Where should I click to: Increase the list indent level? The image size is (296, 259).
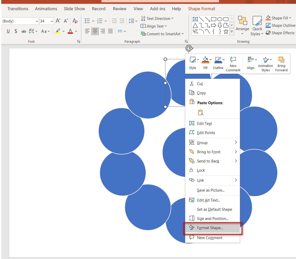[122, 21]
